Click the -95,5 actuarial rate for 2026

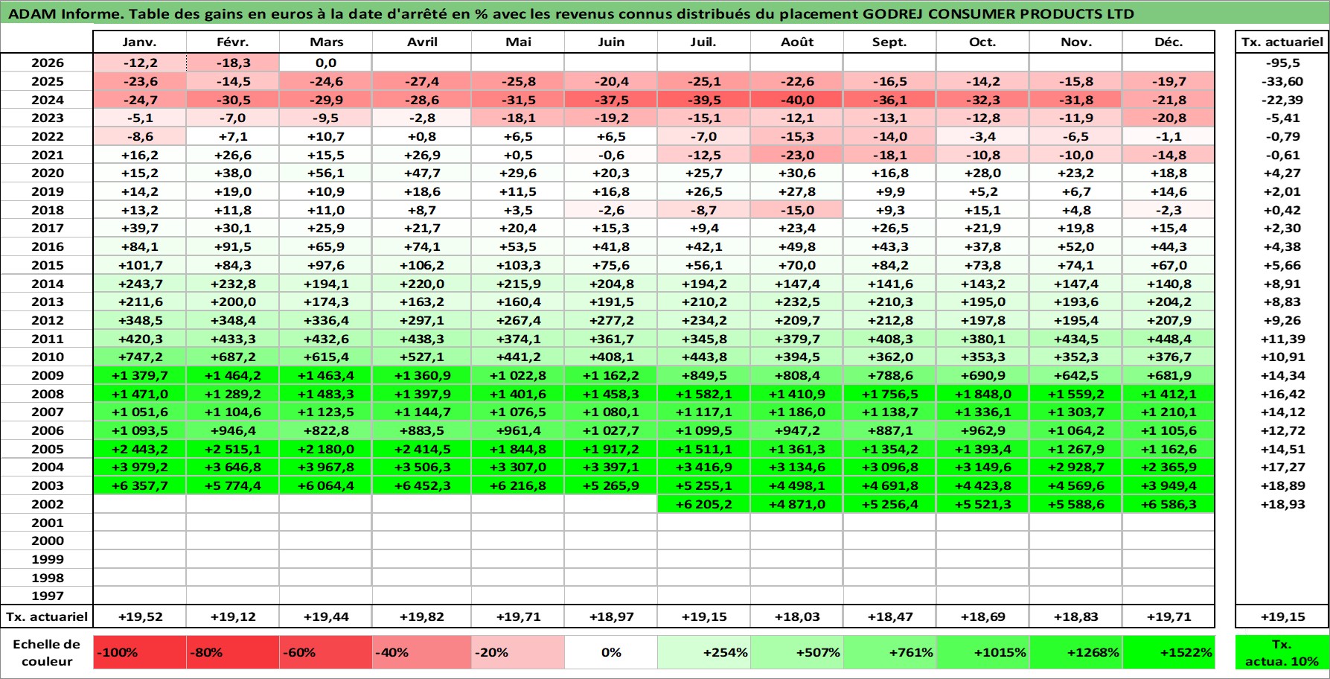[x=1282, y=63]
